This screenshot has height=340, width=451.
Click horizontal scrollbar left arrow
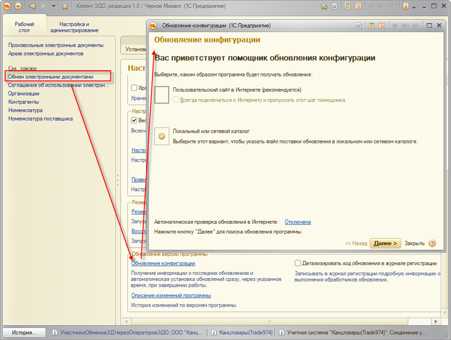(126, 321)
